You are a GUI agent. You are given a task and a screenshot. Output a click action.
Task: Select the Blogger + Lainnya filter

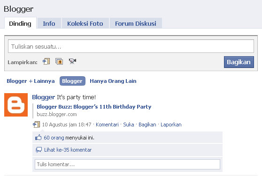31,81
